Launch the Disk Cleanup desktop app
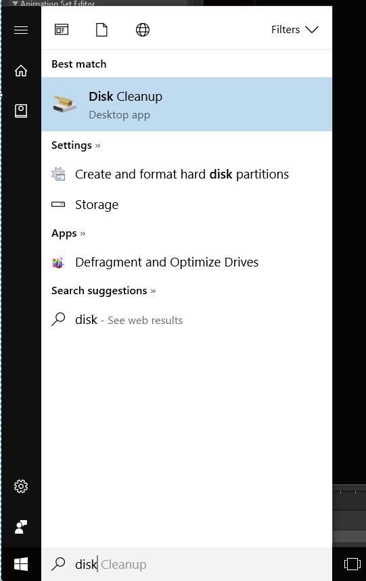The image size is (366, 581). (187, 104)
